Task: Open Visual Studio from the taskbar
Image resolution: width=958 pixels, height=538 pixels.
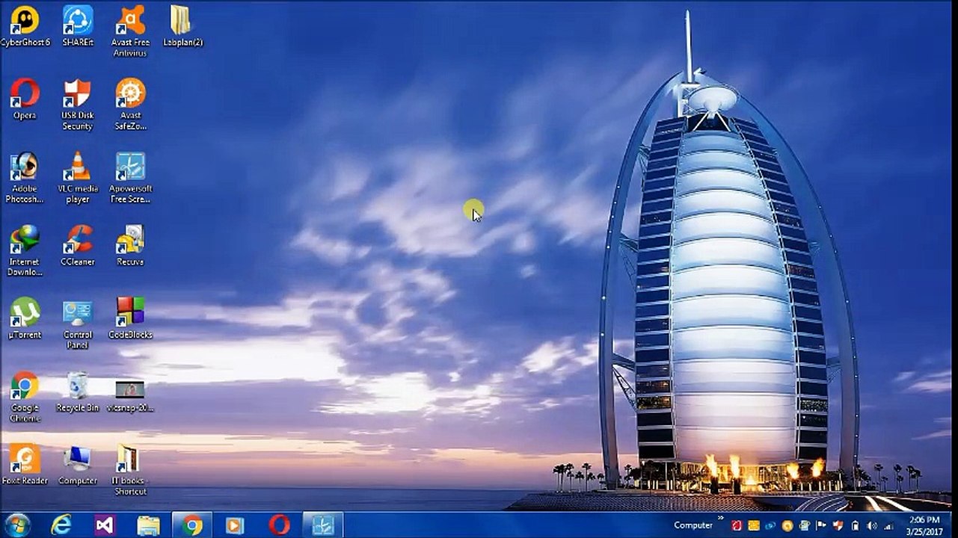Action: [105, 525]
